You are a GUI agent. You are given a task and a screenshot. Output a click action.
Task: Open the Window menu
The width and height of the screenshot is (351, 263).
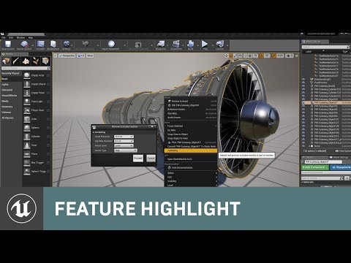[x=20, y=38]
